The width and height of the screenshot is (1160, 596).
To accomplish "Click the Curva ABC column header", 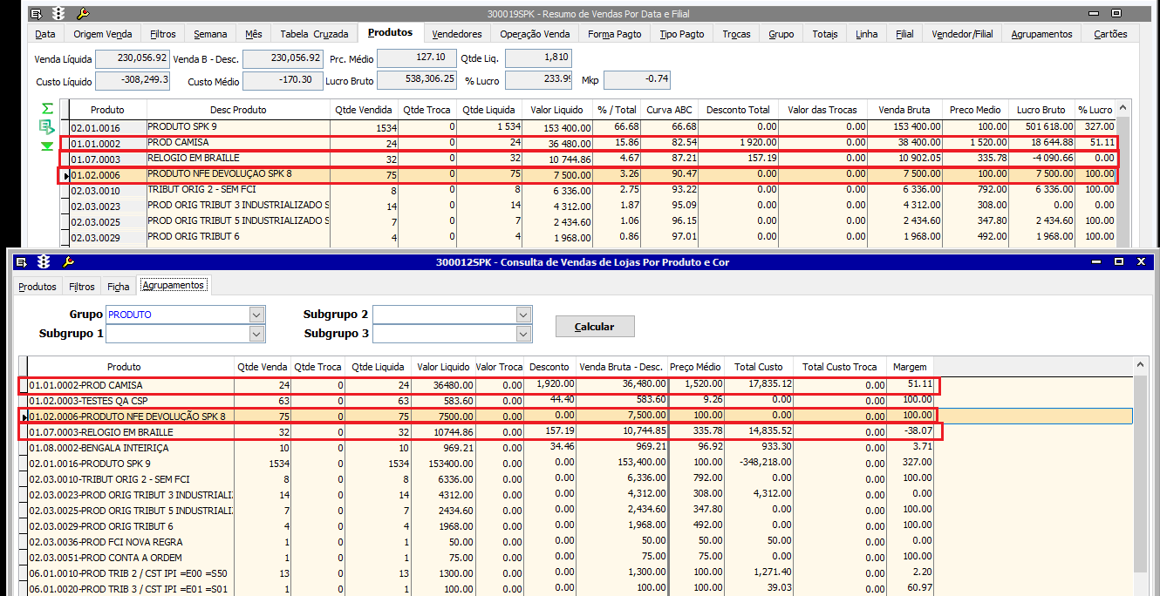I will (x=670, y=110).
